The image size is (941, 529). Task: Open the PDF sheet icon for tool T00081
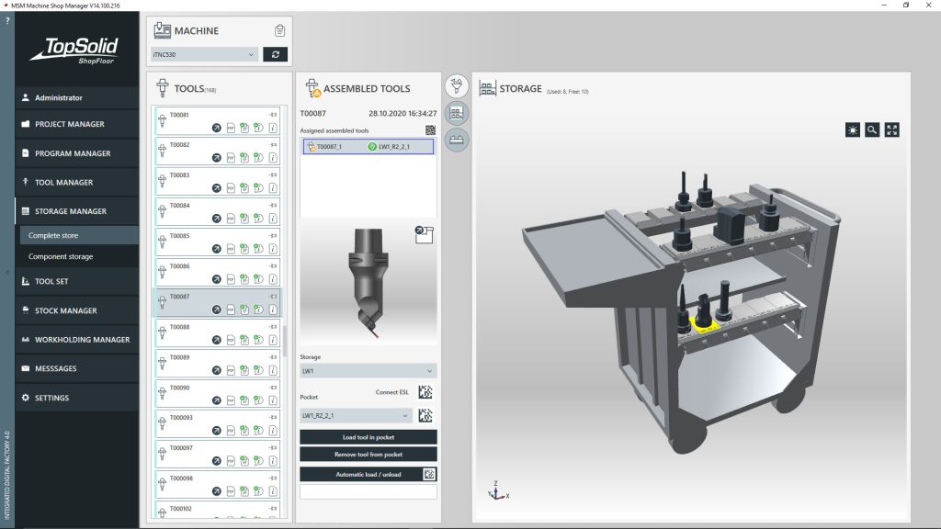230,128
